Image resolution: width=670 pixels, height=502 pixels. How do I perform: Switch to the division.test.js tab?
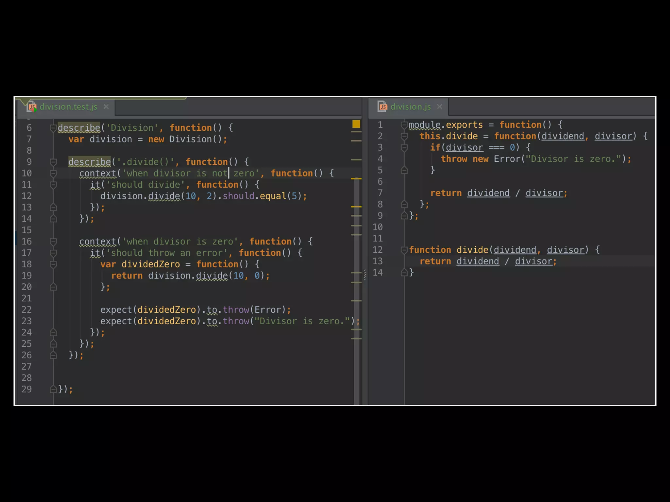(68, 107)
